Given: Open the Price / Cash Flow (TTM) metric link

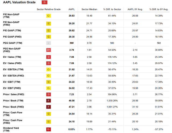Looking at the screenshot, I should pyautogui.click(x=13, y=114).
